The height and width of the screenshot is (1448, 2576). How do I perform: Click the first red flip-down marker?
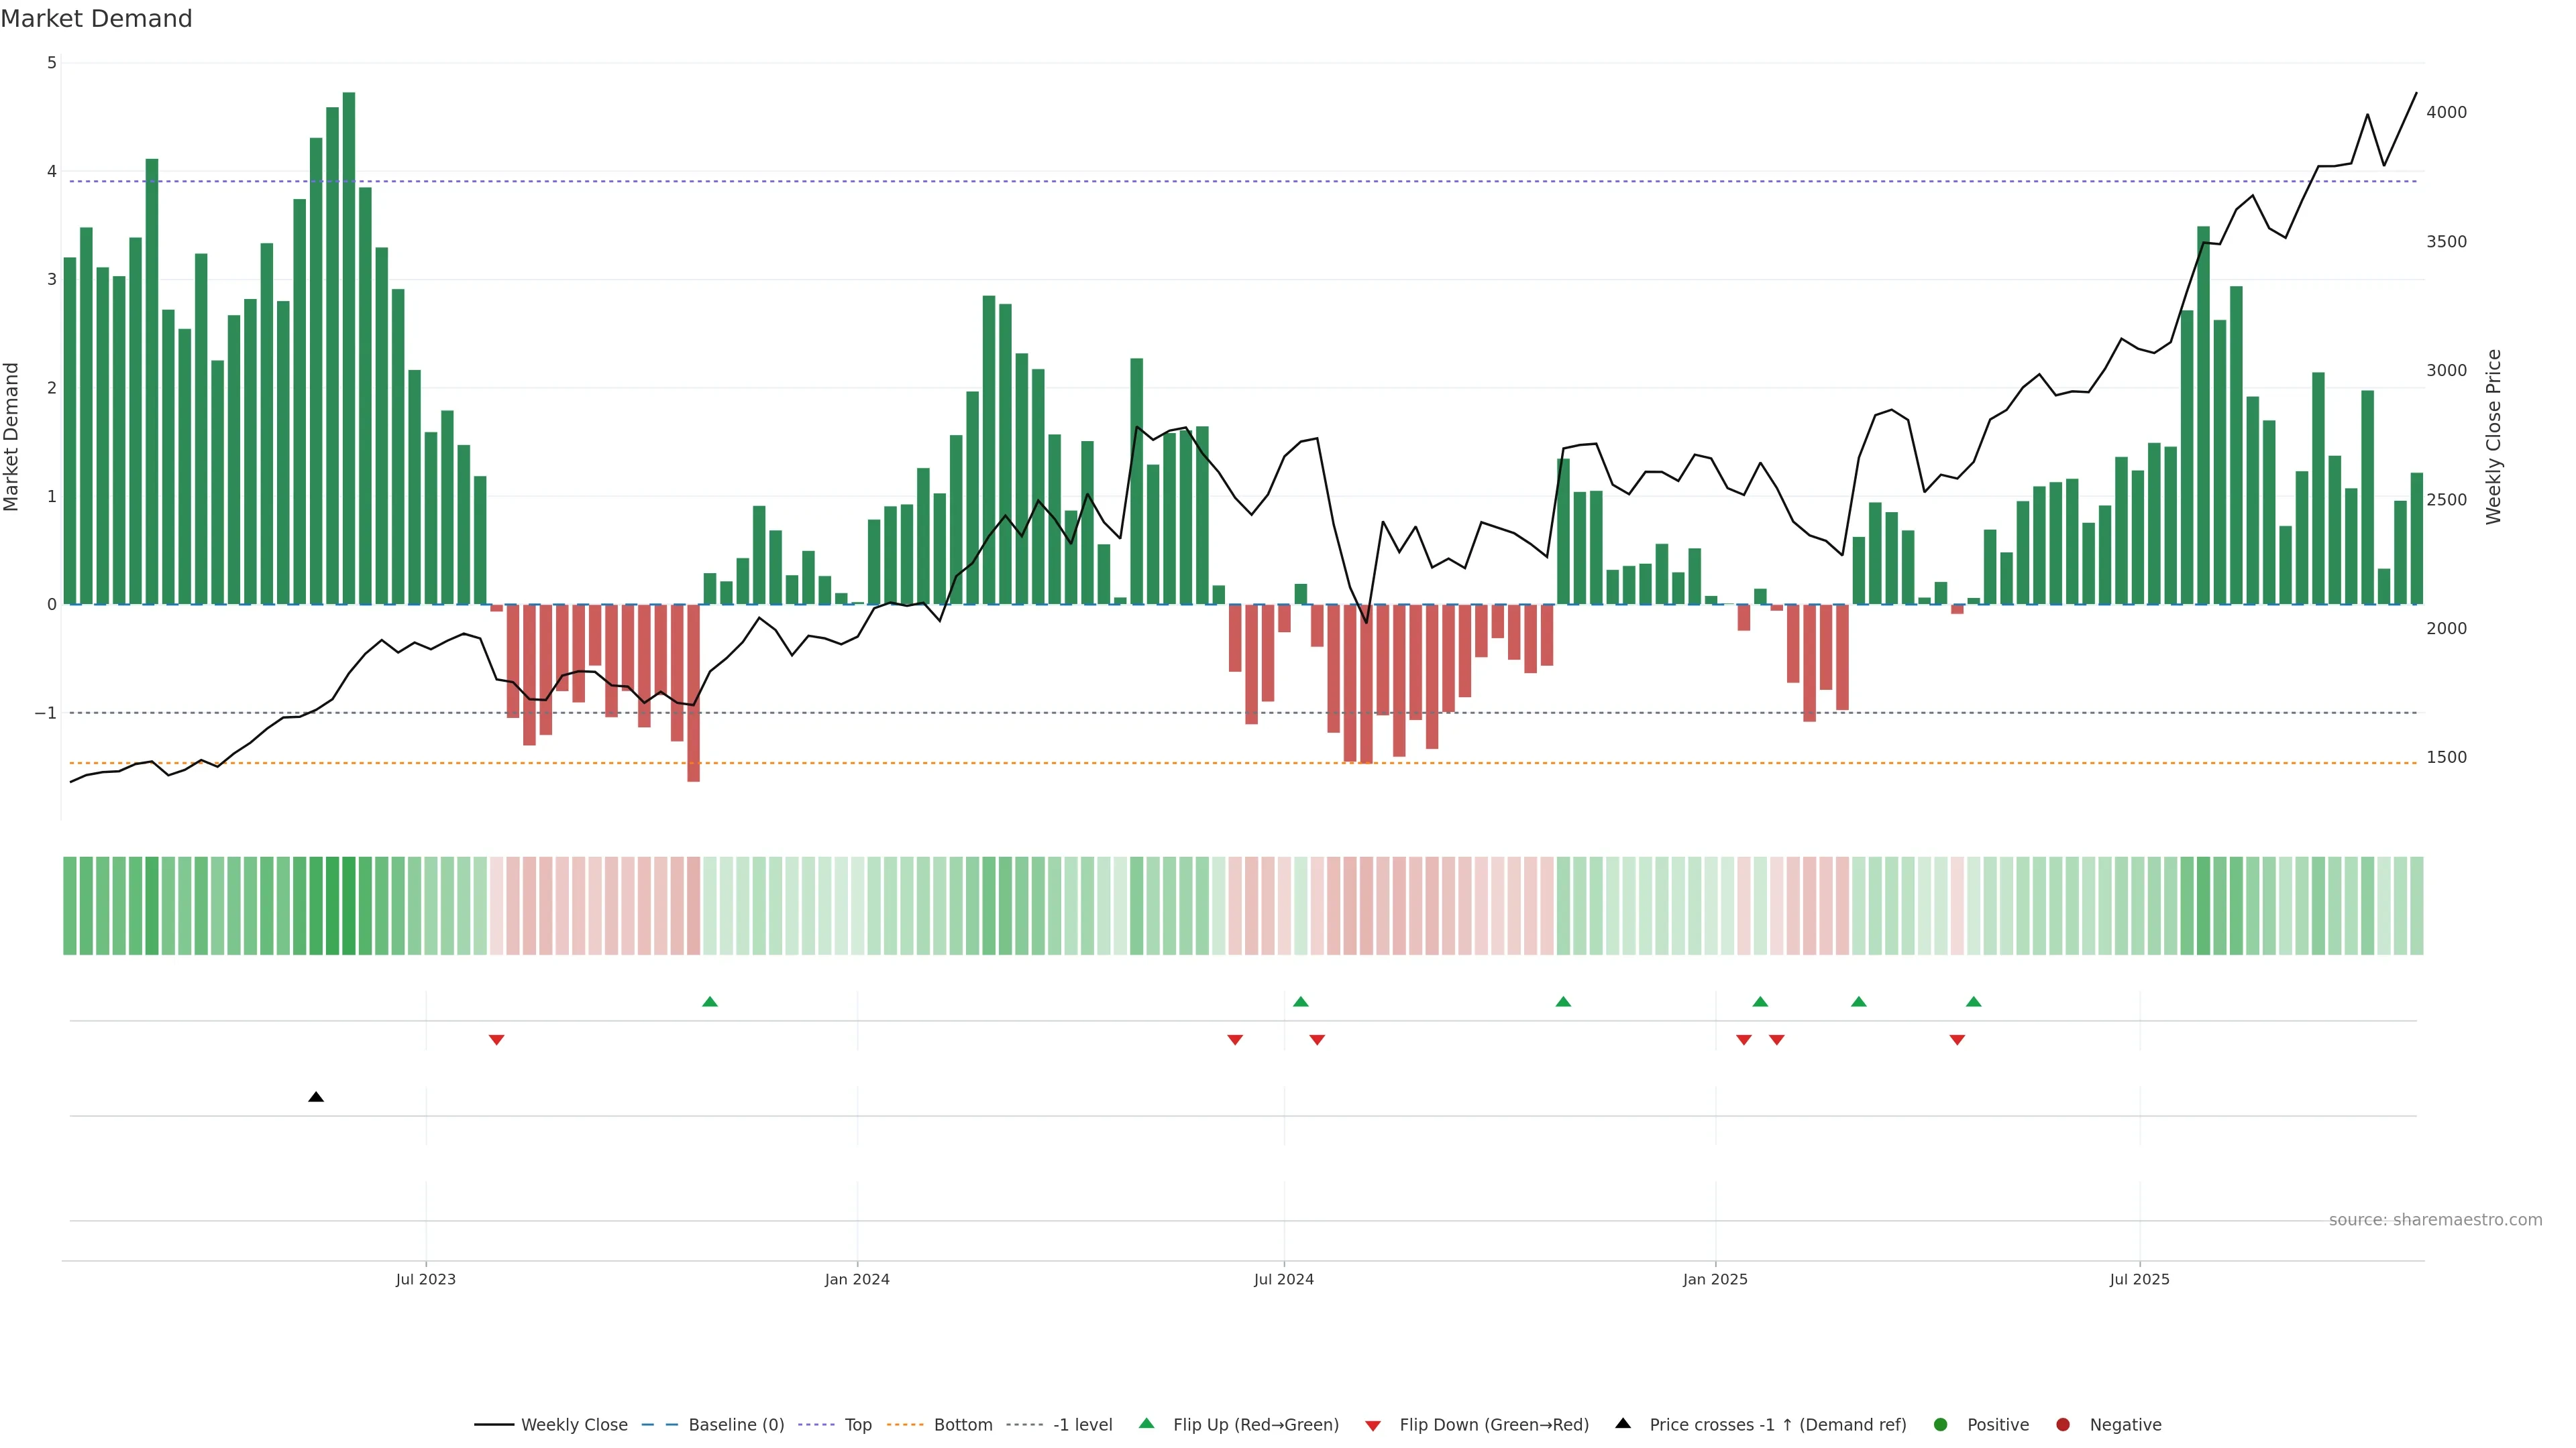(x=496, y=1040)
